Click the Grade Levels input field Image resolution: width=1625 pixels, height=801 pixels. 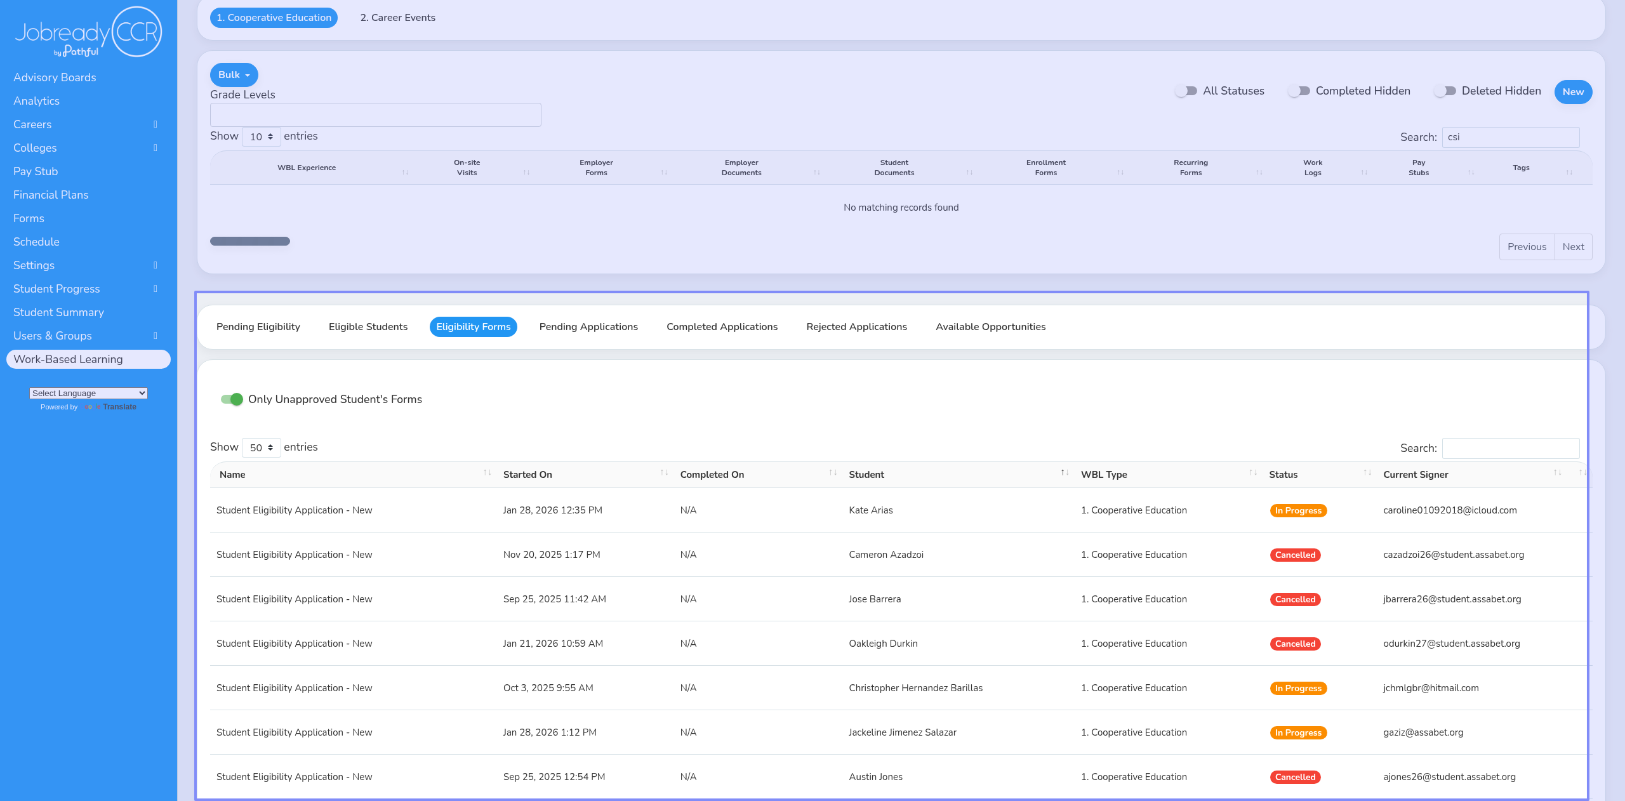[x=375, y=115]
